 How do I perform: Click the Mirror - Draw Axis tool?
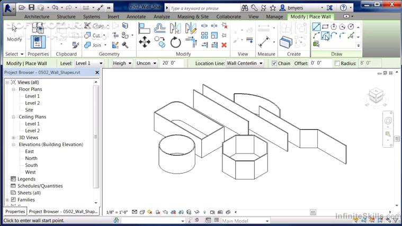point(191,28)
